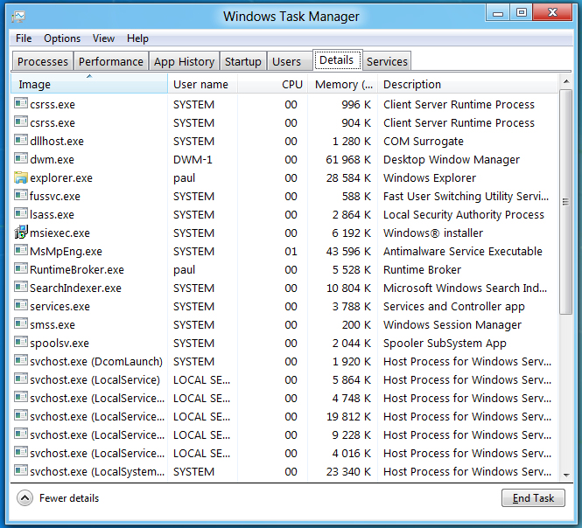Viewport: 582px width, 528px height.
Task: Click the 'Runtime Broker' description
Action: coord(422,269)
